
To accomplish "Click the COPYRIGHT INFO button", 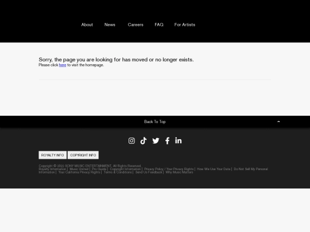I will coord(83,155).
